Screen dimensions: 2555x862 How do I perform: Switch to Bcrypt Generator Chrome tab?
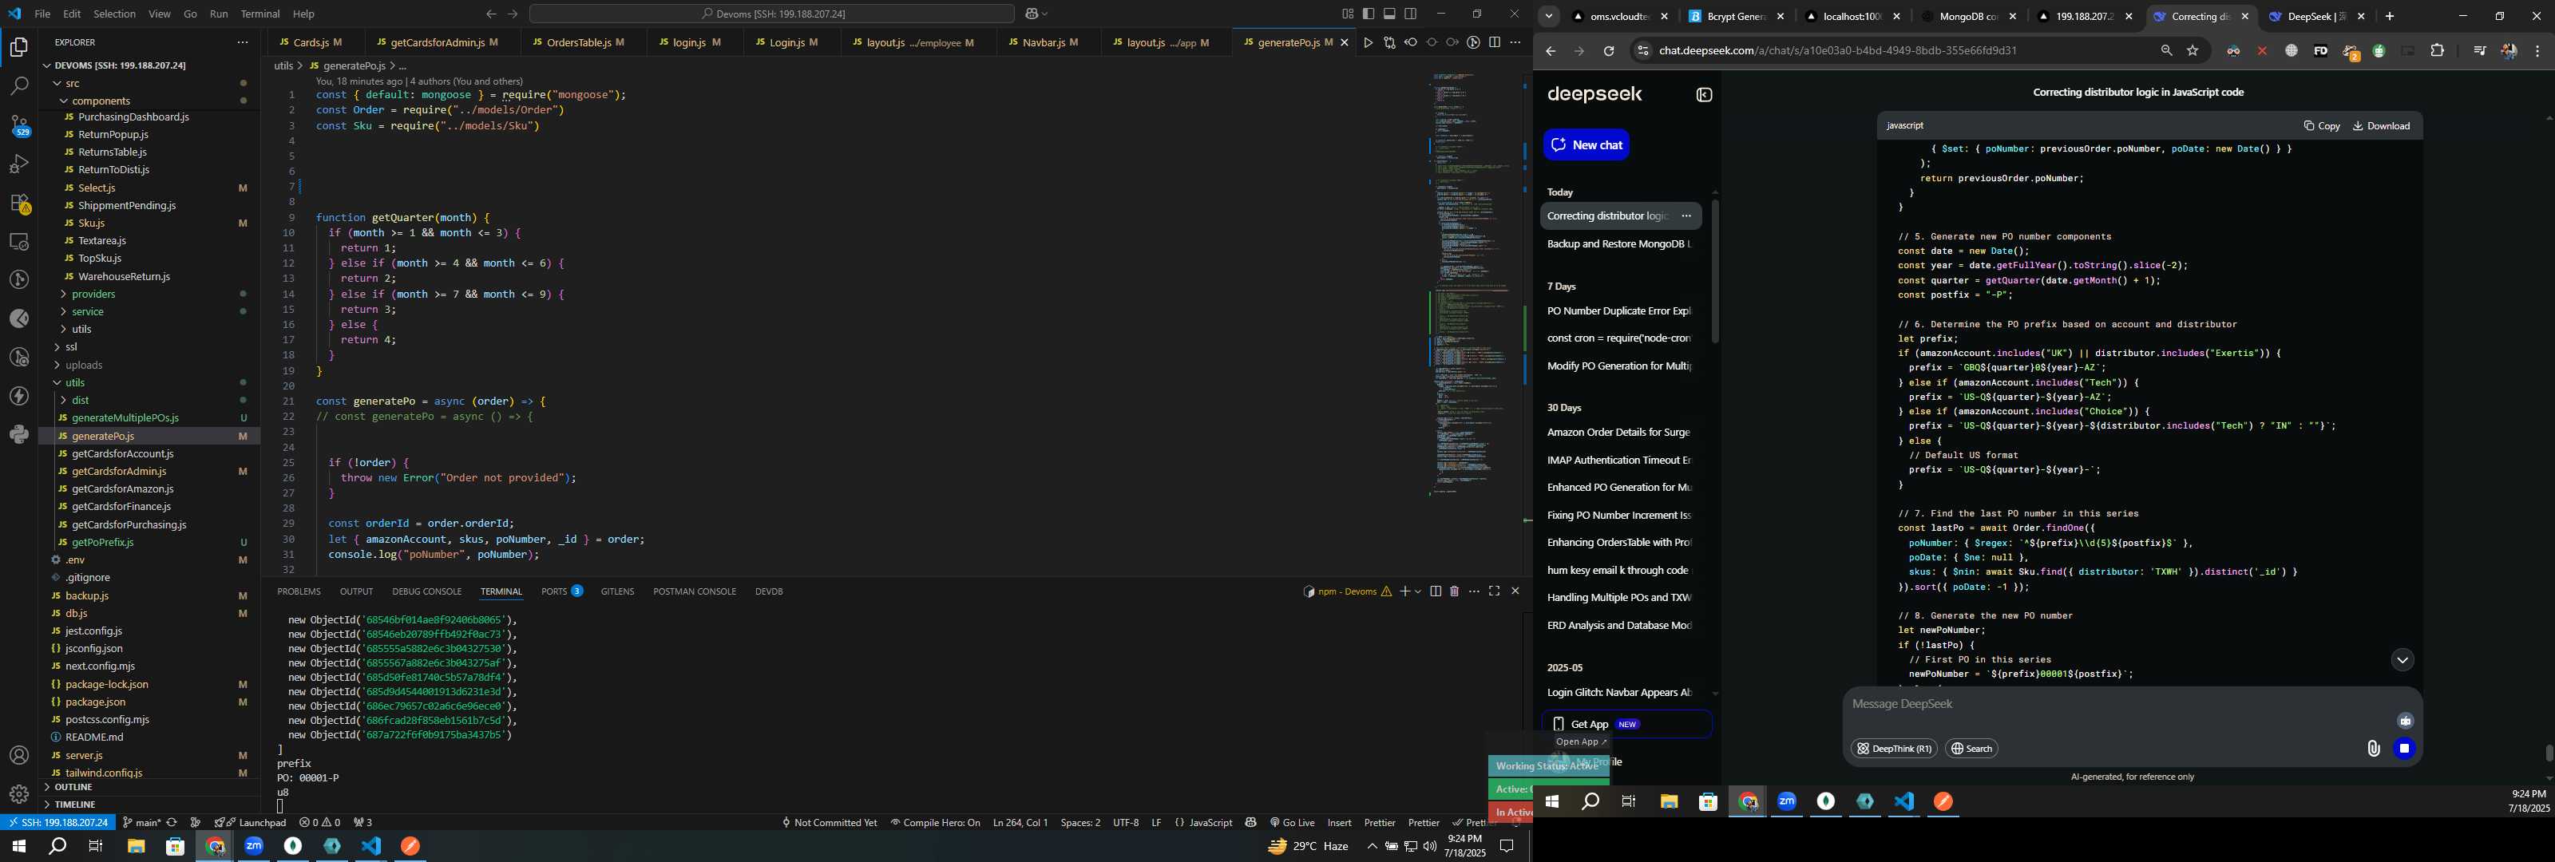(x=1737, y=17)
